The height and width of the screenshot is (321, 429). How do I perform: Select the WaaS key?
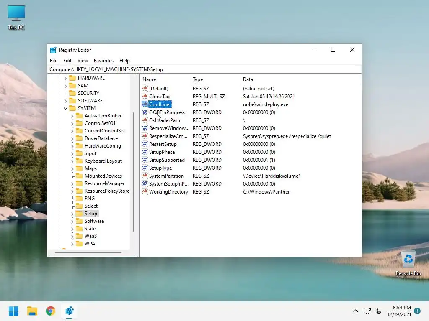click(90, 236)
